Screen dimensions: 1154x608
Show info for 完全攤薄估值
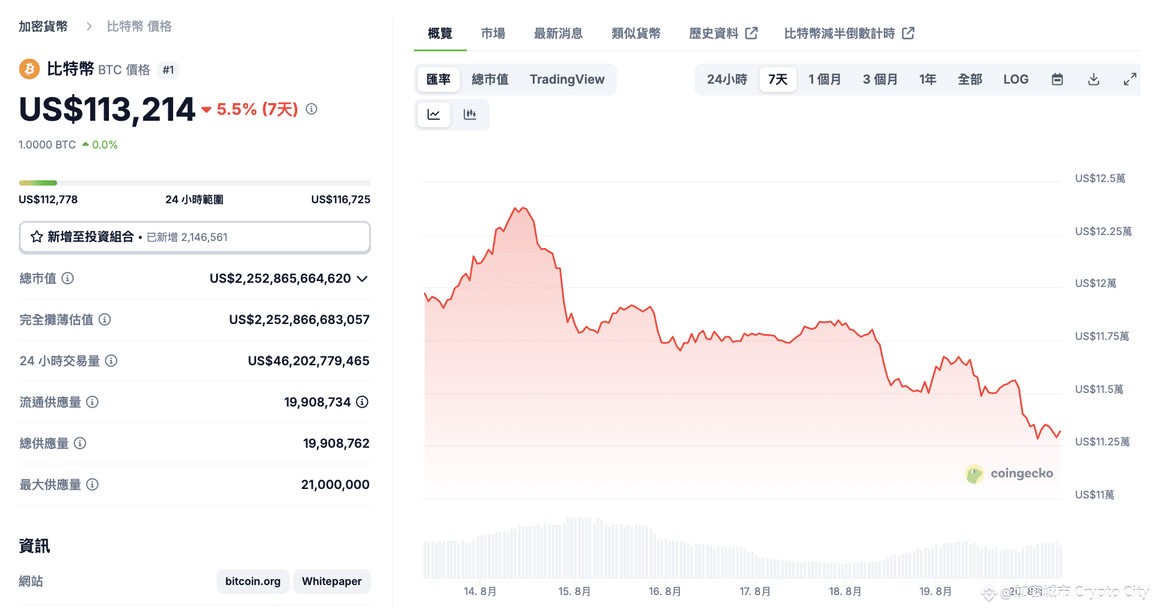(x=105, y=319)
